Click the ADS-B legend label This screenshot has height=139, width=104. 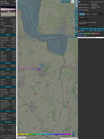[x=81, y=34]
